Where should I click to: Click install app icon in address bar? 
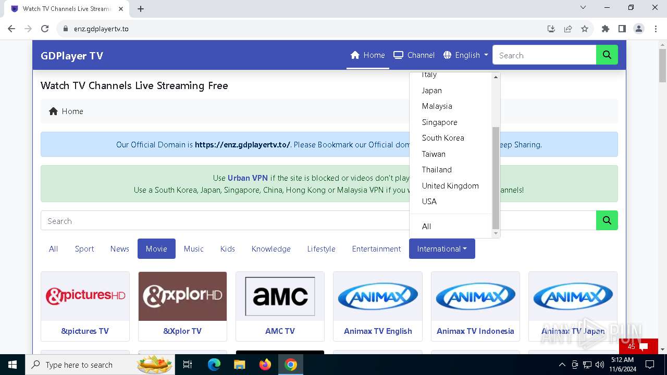point(551,29)
